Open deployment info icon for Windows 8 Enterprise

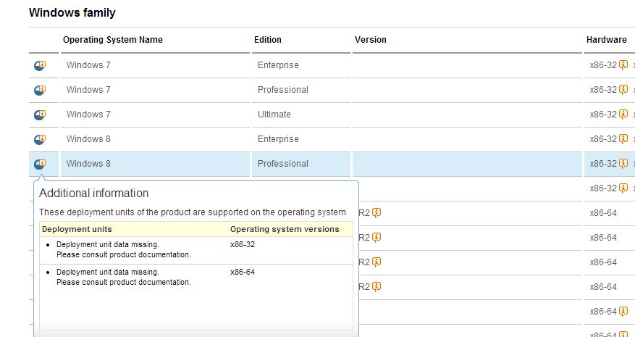click(40, 139)
